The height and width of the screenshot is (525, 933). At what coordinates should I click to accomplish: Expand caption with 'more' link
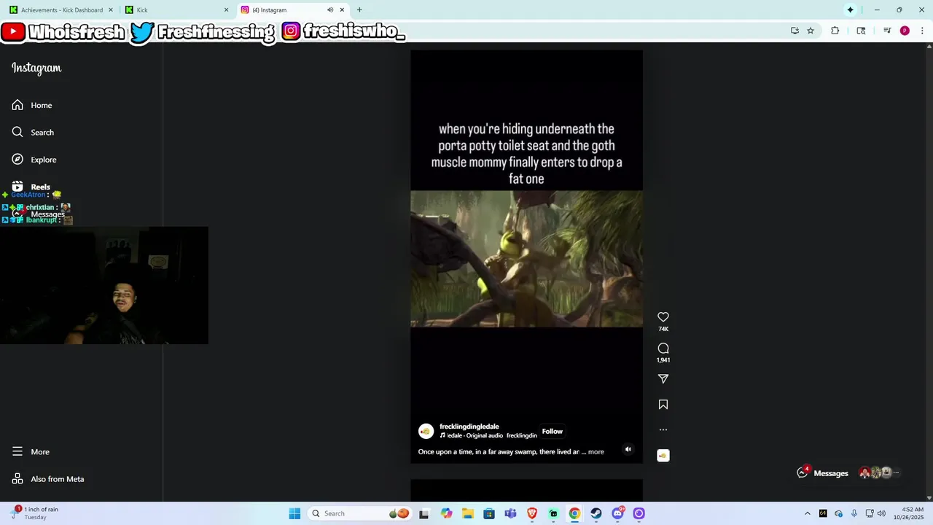[596, 452]
